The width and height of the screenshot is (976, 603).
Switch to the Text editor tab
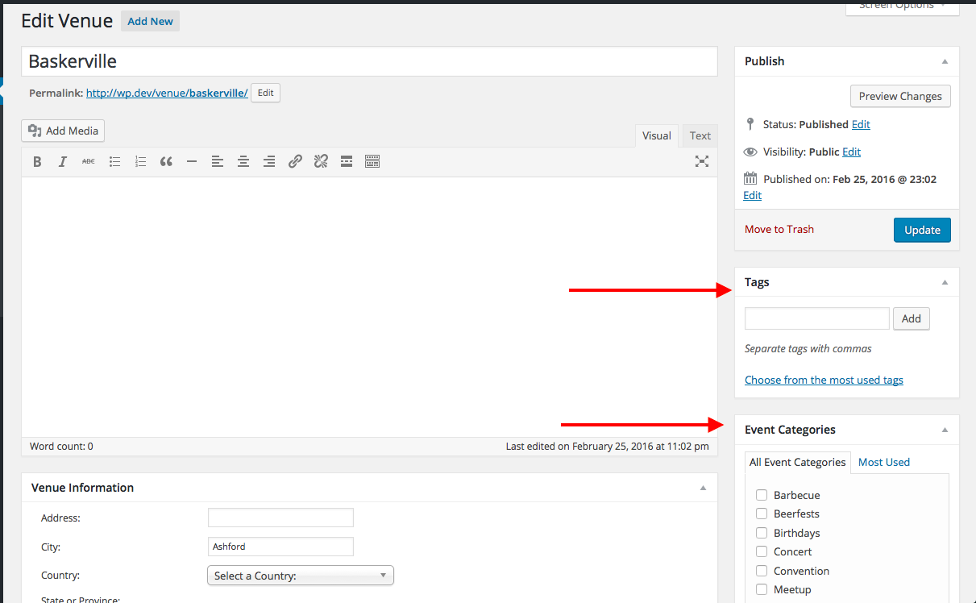pos(700,135)
